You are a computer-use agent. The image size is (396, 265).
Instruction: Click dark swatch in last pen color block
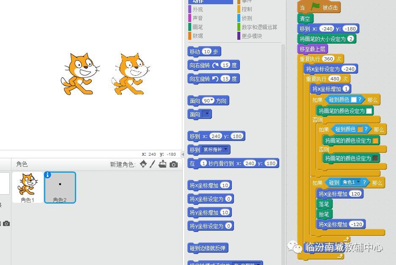[x=375, y=158]
